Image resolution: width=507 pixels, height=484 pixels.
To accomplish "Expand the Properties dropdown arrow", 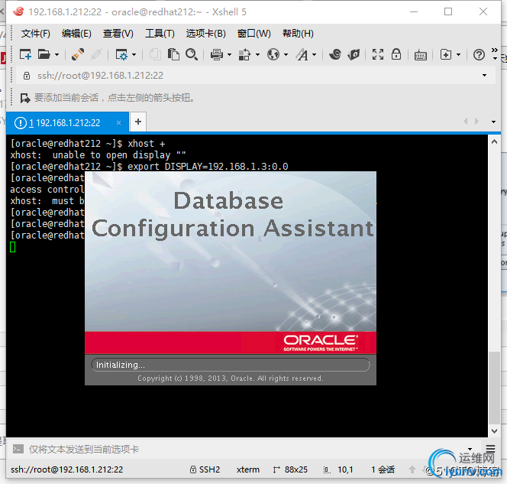I will tap(134, 55).
